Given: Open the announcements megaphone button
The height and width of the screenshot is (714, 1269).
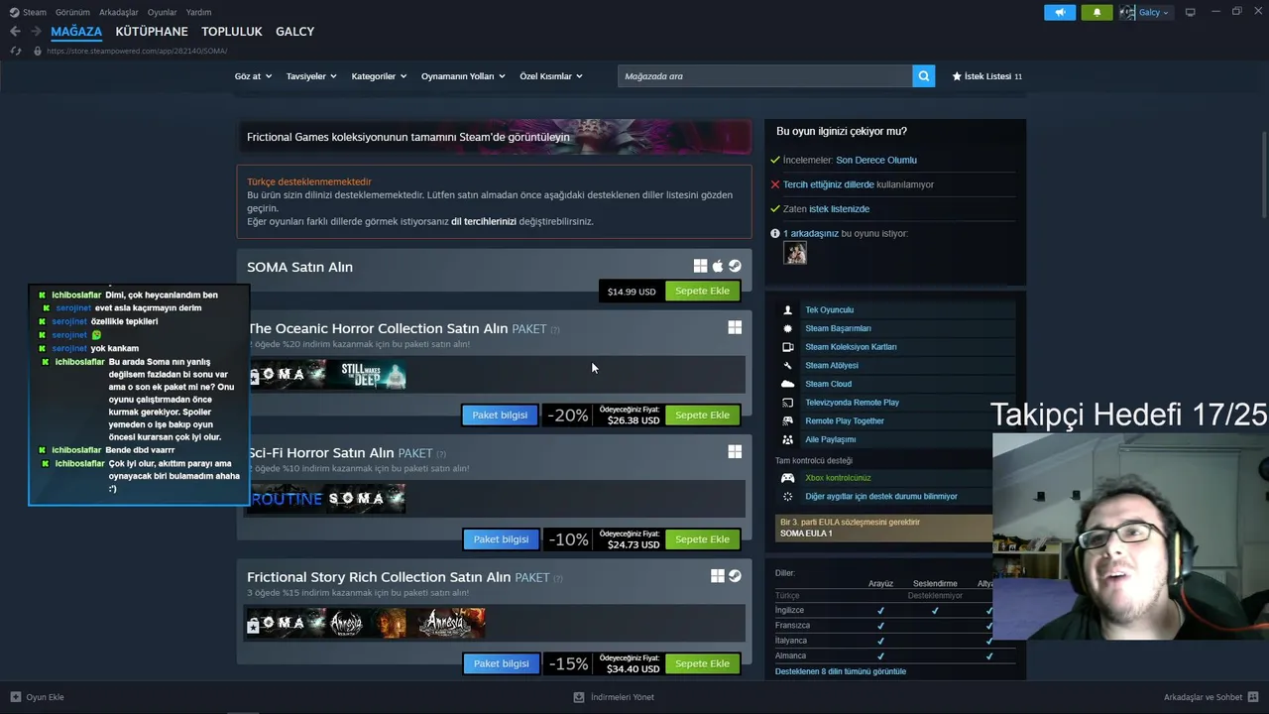Looking at the screenshot, I should pyautogui.click(x=1060, y=13).
